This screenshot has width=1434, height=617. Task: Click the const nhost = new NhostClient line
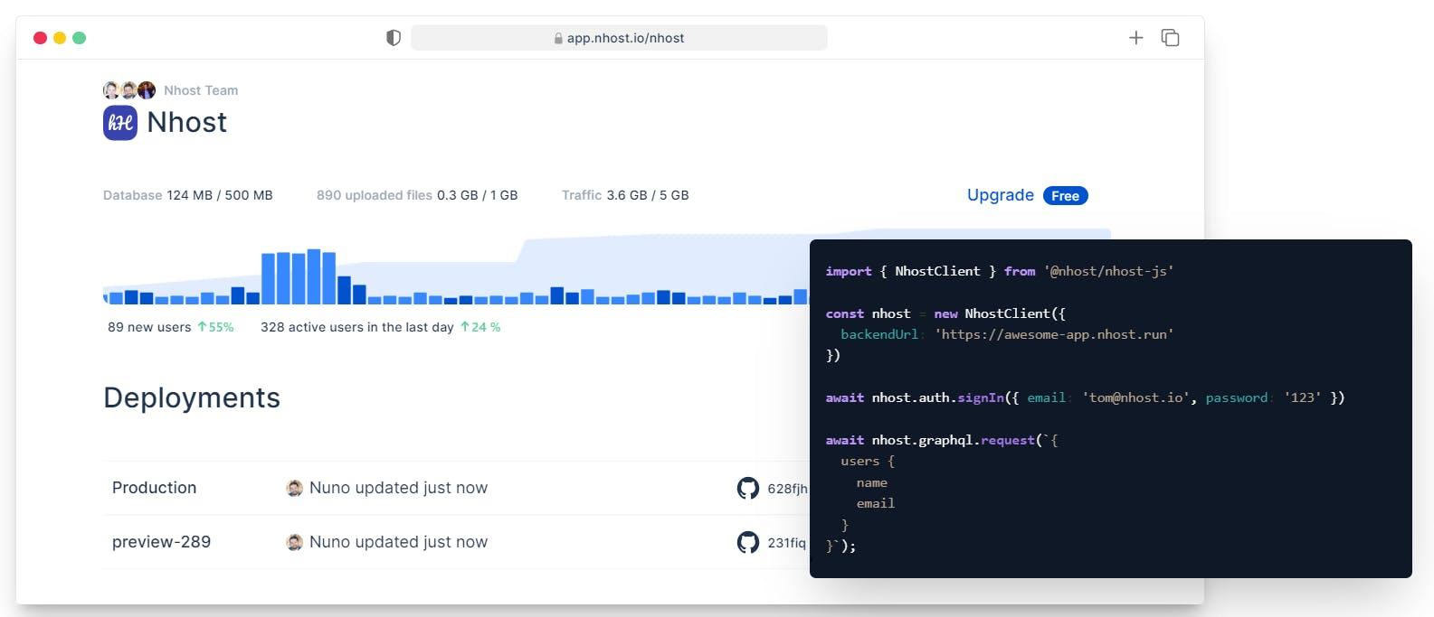(x=945, y=313)
